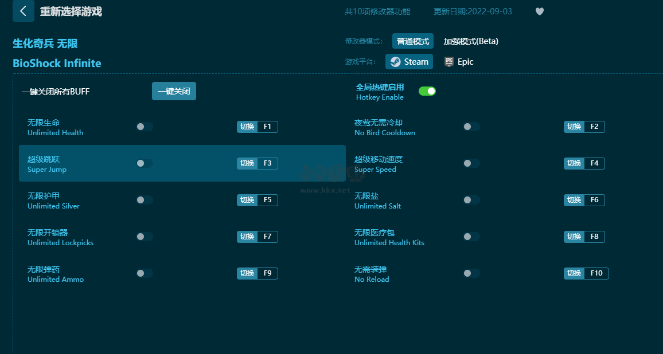Click the BioShock Infinite title
Screen dimensions: 663x354
click(x=57, y=64)
